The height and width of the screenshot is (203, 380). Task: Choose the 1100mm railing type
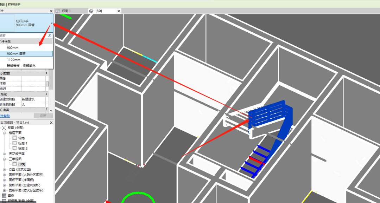(x=14, y=60)
